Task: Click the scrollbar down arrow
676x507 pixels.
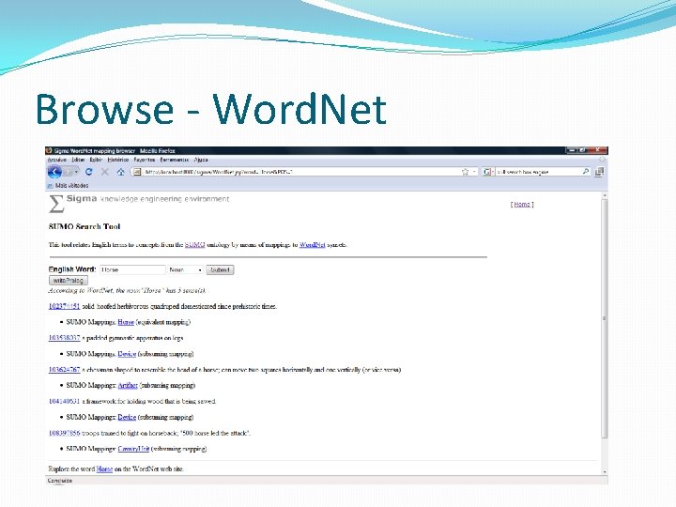Action: point(605,472)
